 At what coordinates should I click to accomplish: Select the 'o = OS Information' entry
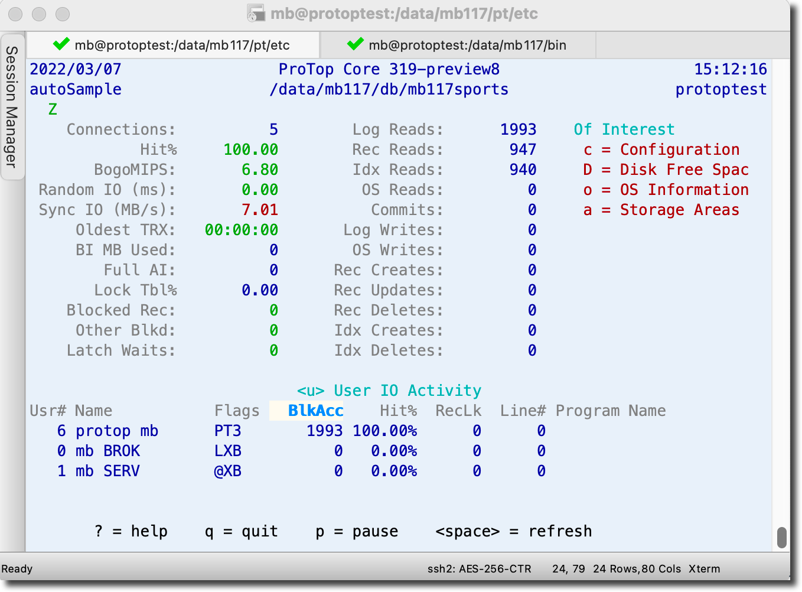[x=666, y=190]
